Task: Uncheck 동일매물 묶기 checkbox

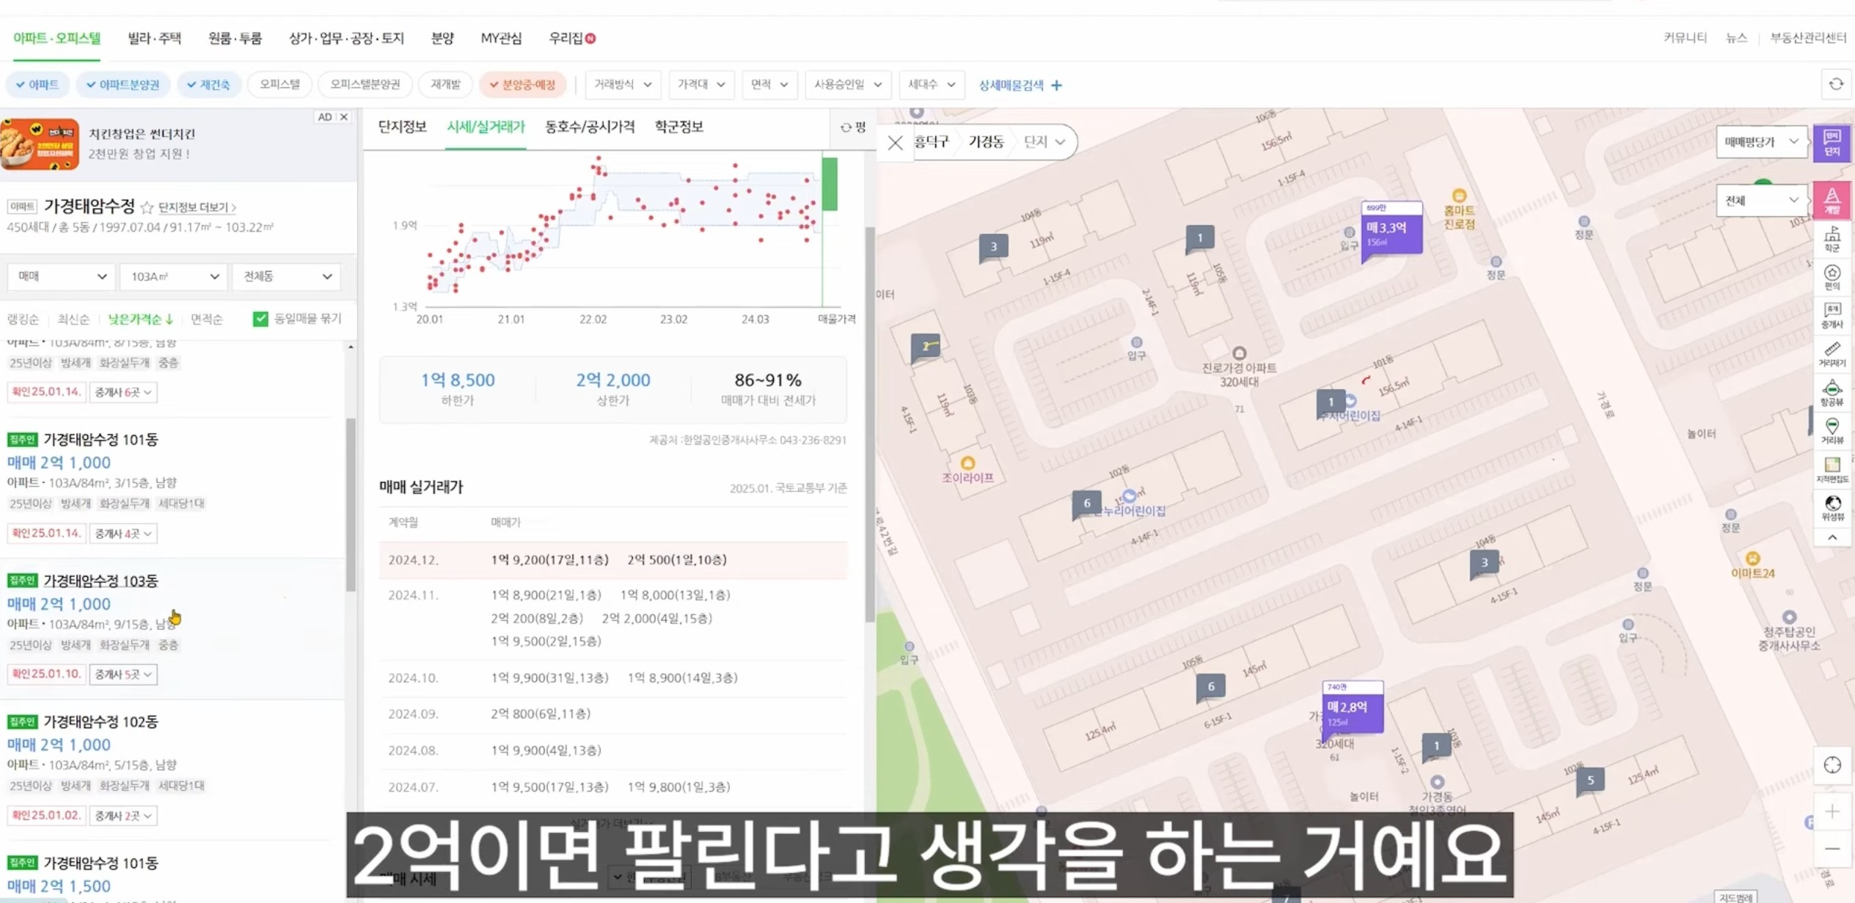Action: [260, 319]
